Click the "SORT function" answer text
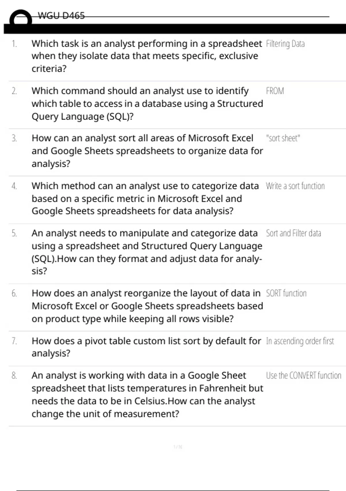The height and width of the screenshot is (491, 346). (286, 293)
